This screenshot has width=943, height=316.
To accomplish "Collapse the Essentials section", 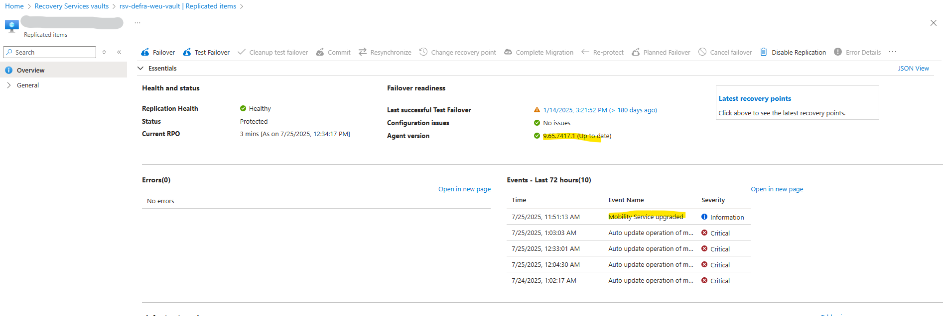I will 140,68.
